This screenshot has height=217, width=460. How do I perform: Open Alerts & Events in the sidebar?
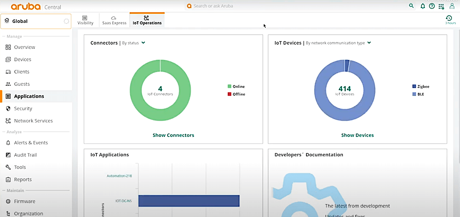(31, 143)
